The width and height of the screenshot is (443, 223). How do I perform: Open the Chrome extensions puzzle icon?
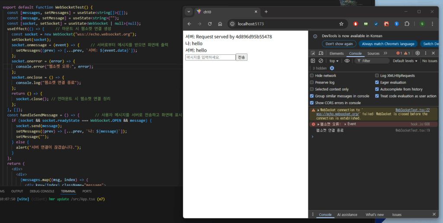click(x=407, y=24)
